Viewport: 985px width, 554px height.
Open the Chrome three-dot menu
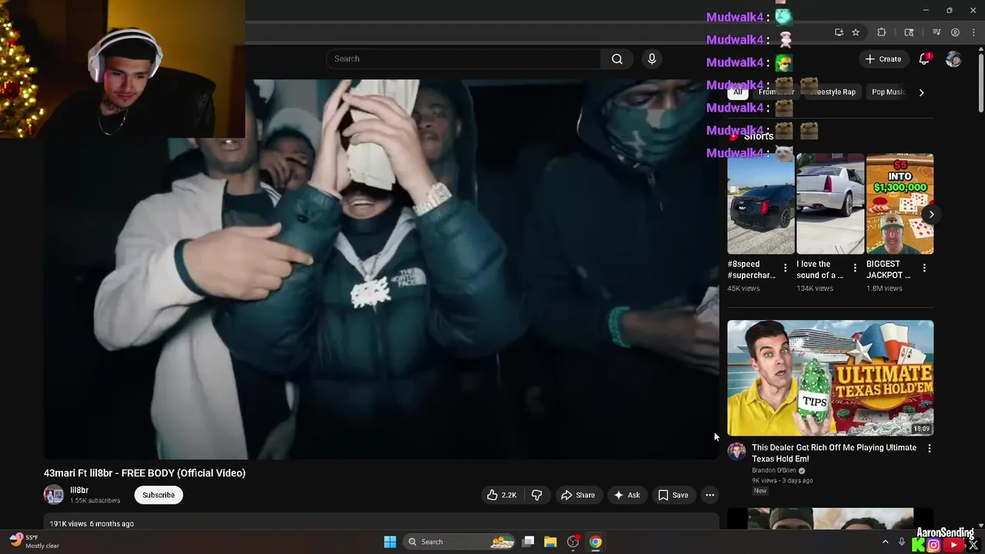pos(973,32)
